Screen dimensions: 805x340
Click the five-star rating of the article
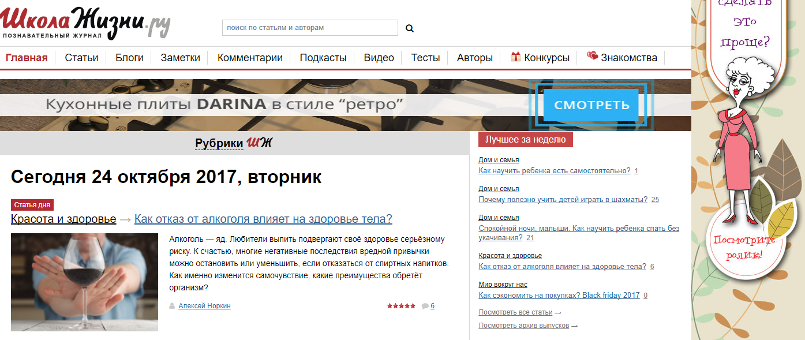pyautogui.click(x=401, y=306)
